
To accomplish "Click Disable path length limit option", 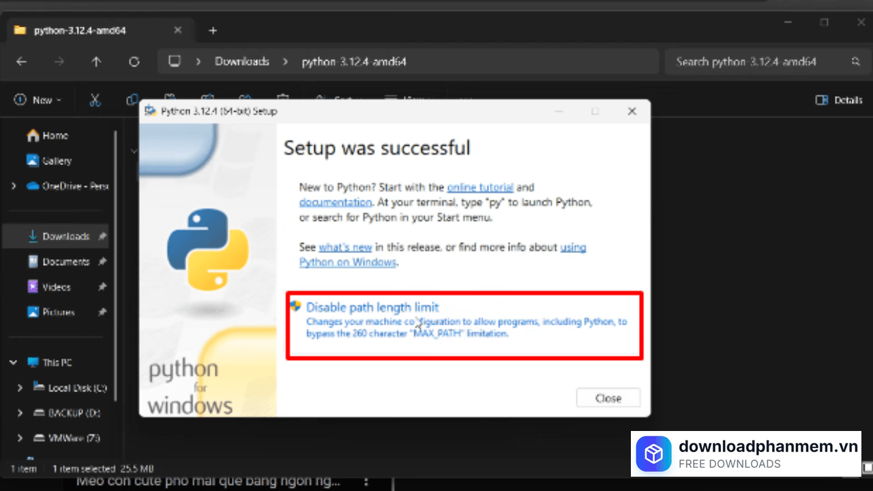I will [372, 308].
